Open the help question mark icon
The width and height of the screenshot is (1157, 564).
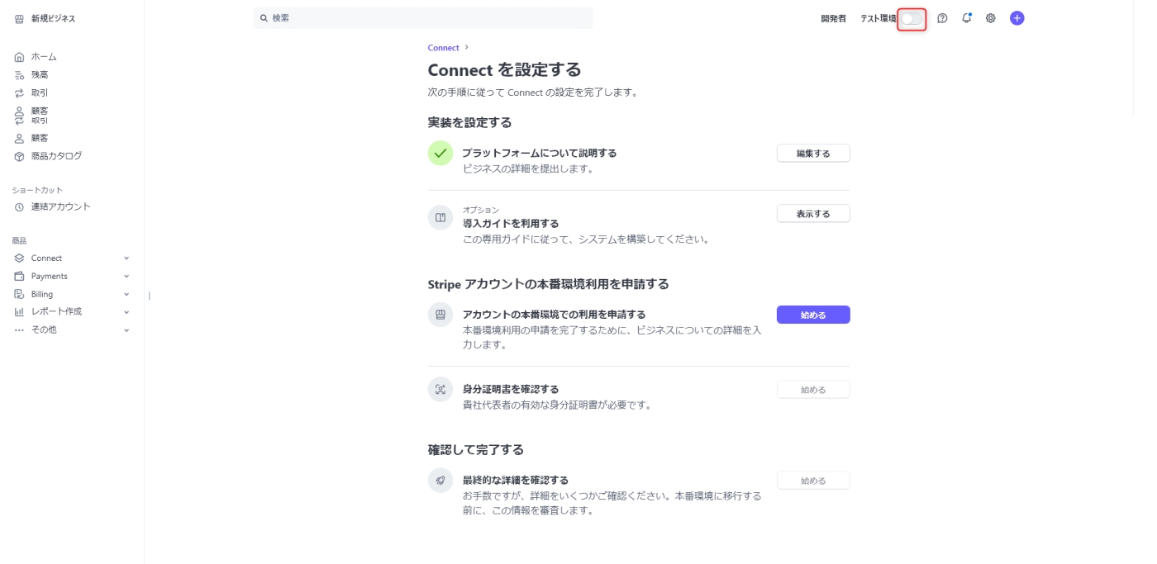point(942,18)
